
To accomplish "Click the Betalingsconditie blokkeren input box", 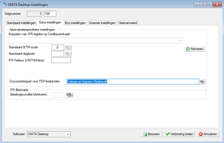I will (x=59, y=95).
